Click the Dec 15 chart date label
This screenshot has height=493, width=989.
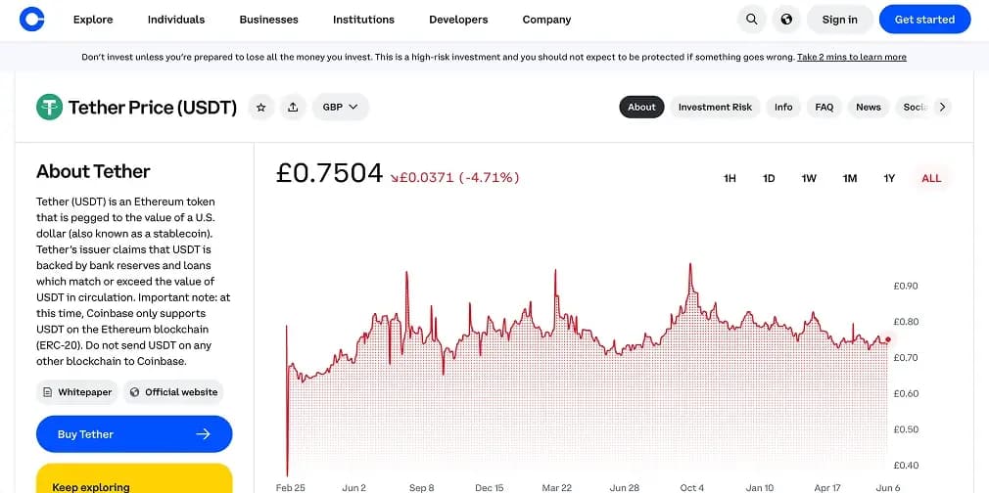490,488
